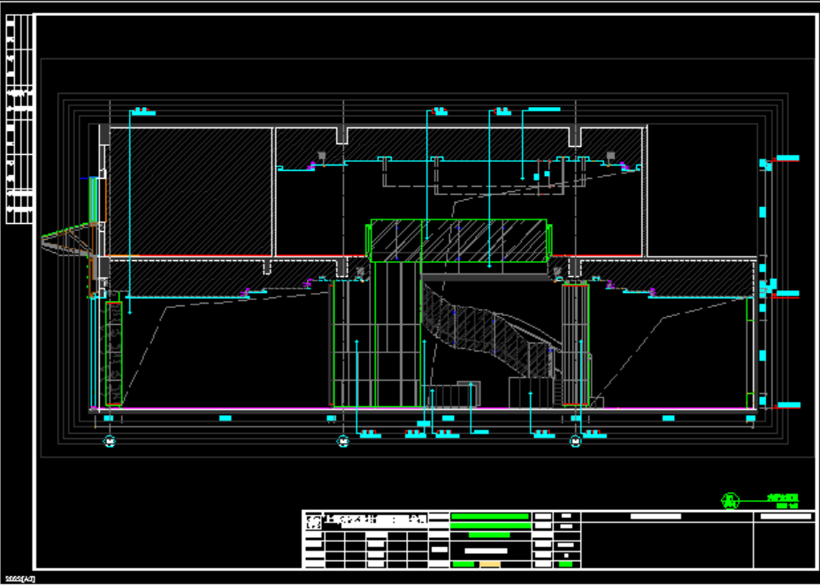The image size is (820, 585).
Task: Select the tall green-outlined column on the ground floor left
Action: click(x=113, y=354)
